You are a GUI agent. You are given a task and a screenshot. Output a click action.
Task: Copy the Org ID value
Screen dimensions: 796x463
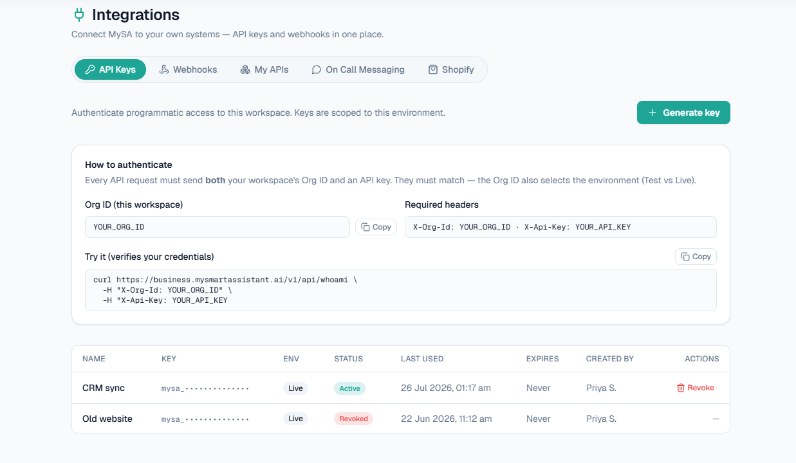click(x=376, y=227)
